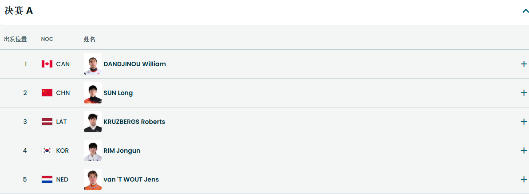Click the Canada flag icon

tap(47, 64)
